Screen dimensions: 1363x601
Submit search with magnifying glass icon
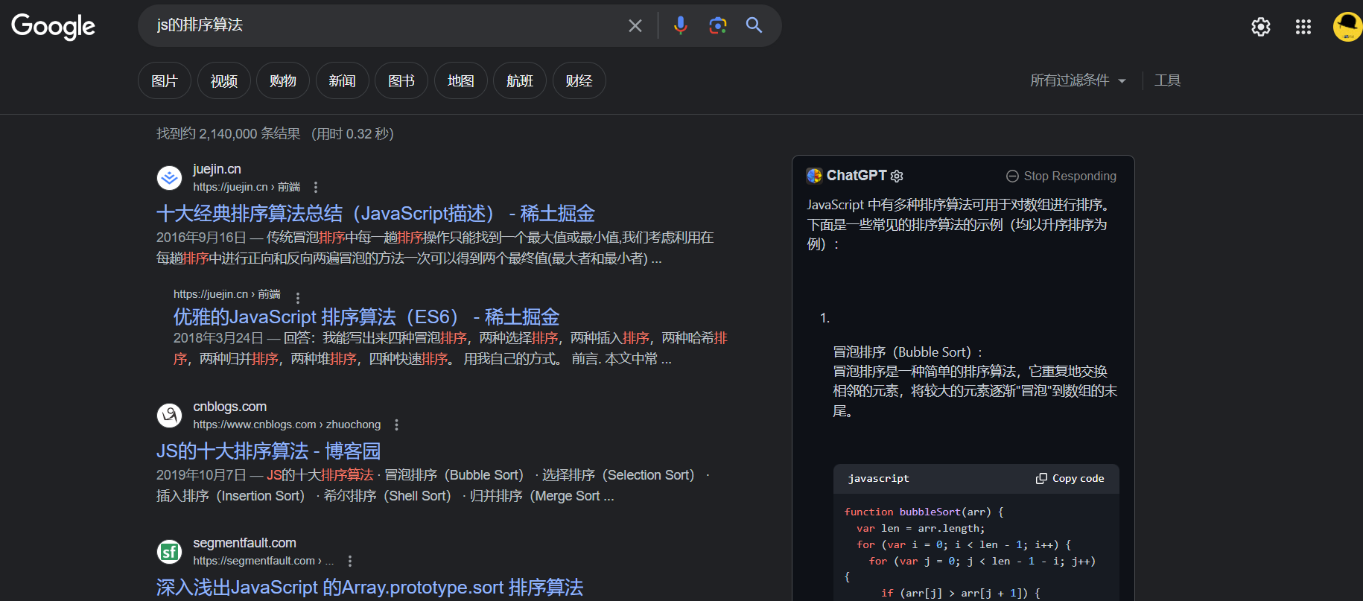tap(754, 25)
